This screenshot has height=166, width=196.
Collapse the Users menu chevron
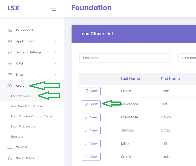tap(55, 86)
